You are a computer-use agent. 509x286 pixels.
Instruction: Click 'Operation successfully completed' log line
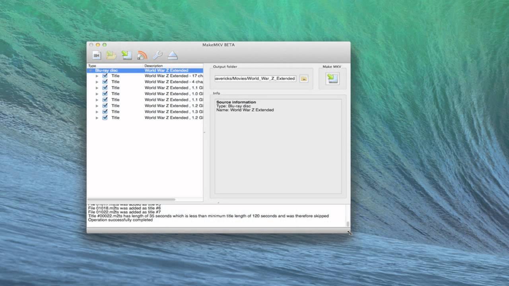click(120, 220)
